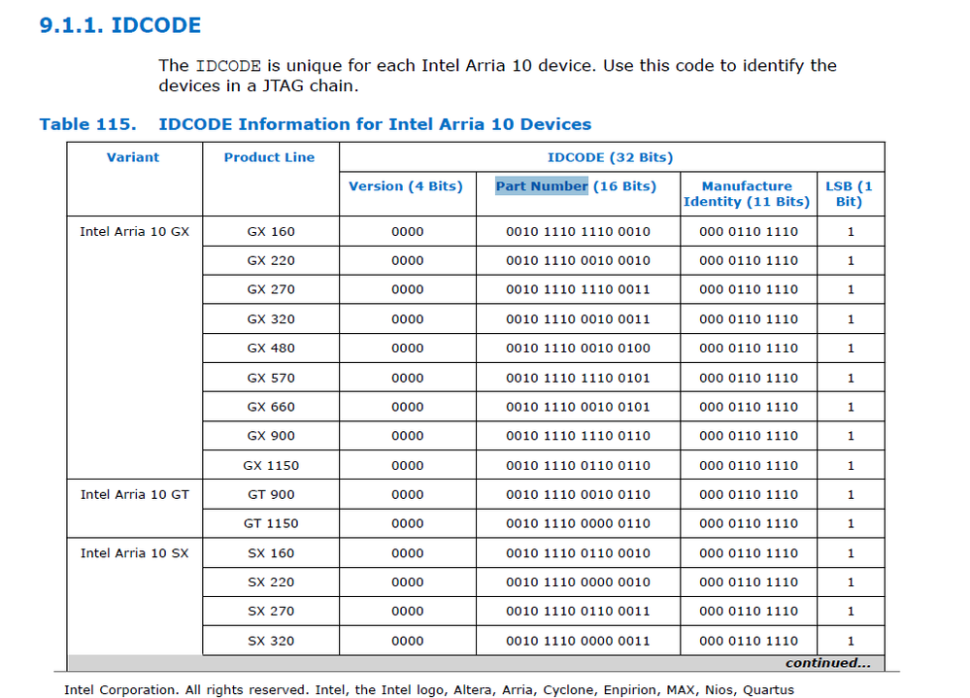This screenshot has width=970, height=698.
Task: Click part number '0010 1110 0010 0010' for GX 220
Action: coord(578,261)
